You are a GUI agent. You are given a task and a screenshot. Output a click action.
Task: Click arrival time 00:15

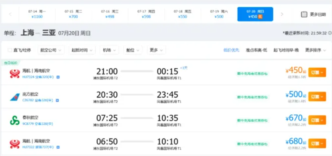(x=167, y=71)
